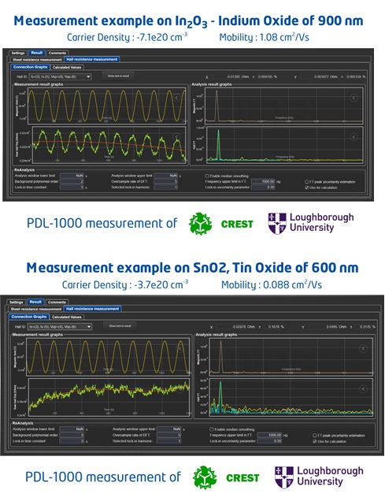Click Oversample rate of DFT field, Indium Oxide
385x501 pixels.
tap(165, 181)
